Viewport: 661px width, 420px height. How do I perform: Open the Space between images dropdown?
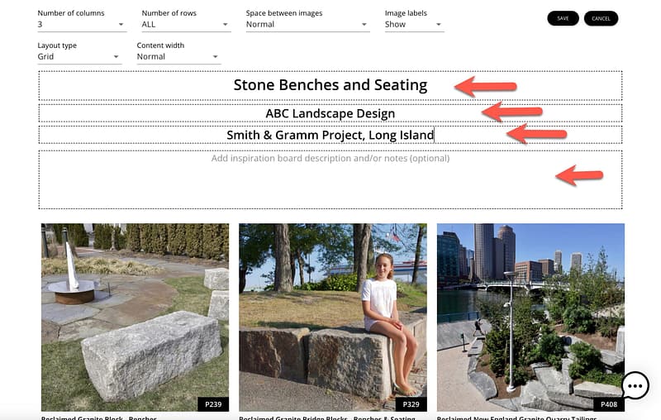pos(307,25)
